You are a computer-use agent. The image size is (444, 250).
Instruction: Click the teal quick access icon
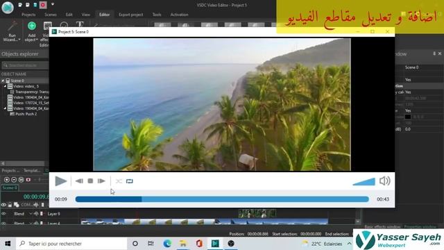tap(35, 5)
